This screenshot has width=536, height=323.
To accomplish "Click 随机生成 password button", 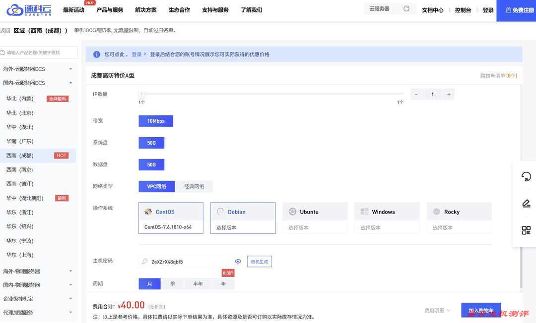I will click(x=259, y=262).
